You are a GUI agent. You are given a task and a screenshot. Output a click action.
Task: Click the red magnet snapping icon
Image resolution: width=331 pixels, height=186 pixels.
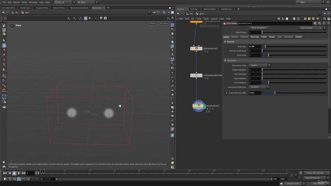4,90
